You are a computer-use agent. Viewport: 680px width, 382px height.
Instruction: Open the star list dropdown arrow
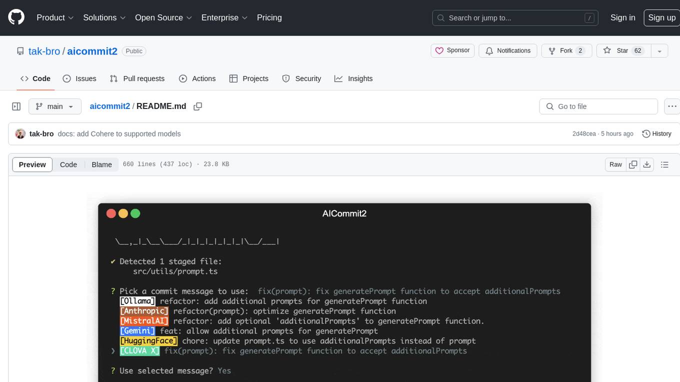click(659, 50)
